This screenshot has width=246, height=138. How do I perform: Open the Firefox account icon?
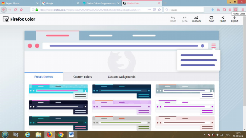pos(230,10)
